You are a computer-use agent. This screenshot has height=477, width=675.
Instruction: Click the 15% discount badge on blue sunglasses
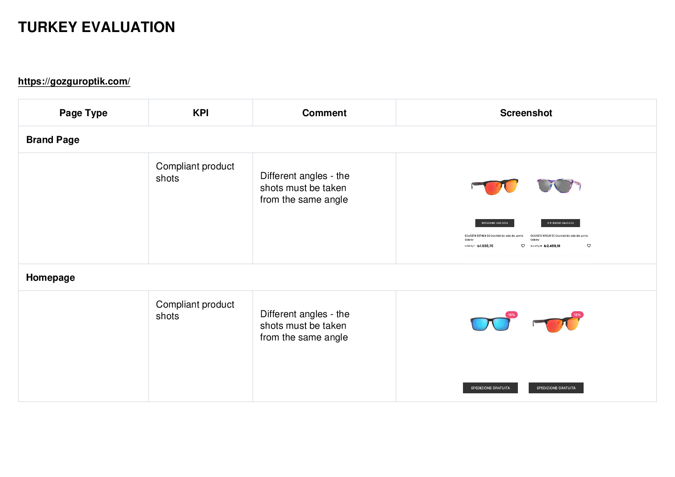pos(511,315)
